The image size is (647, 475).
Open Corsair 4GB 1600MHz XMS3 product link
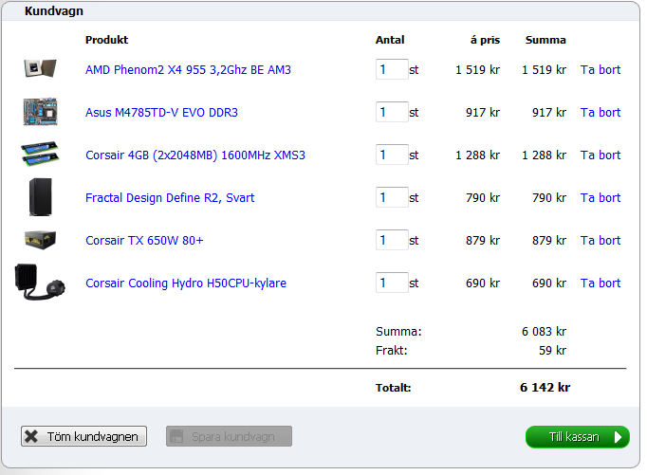point(194,155)
